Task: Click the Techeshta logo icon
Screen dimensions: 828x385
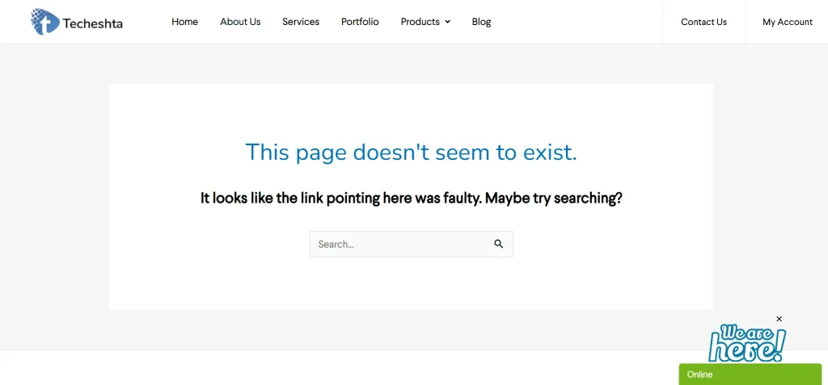Action: pos(45,22)
